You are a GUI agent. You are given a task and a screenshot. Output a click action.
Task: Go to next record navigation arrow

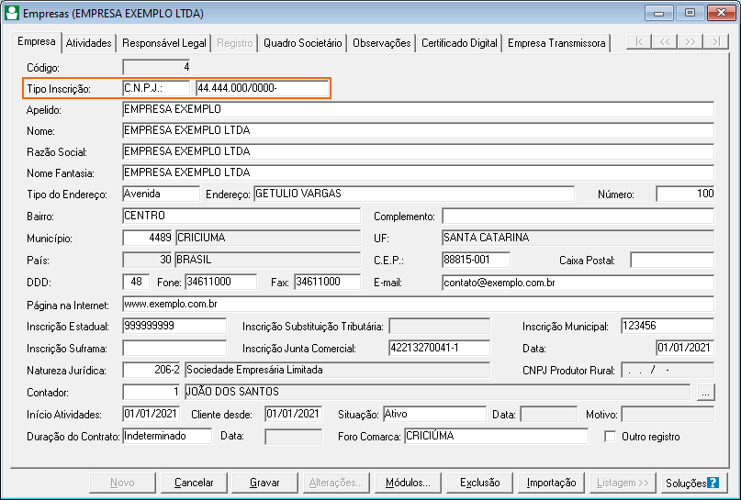[x=690, y=42]
